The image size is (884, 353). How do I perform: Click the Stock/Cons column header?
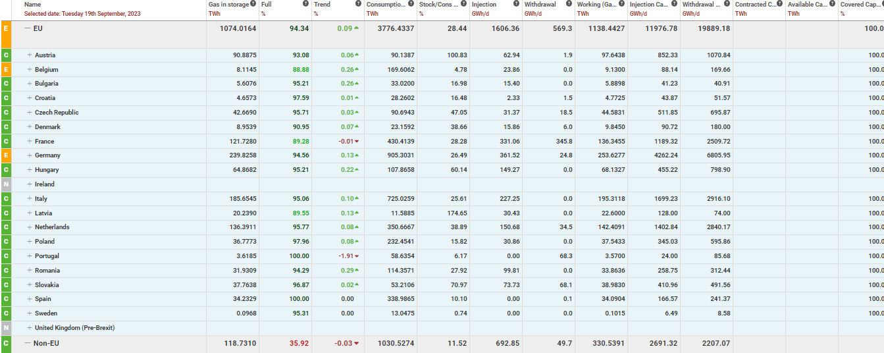point(439,5)
